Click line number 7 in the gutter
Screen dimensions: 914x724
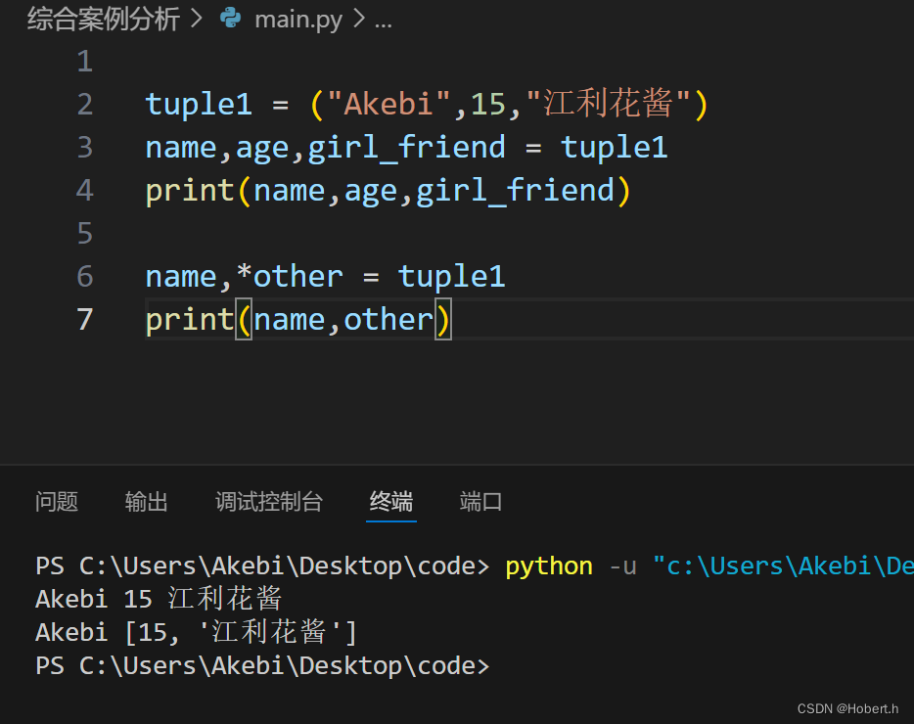[x=85, y=320]
